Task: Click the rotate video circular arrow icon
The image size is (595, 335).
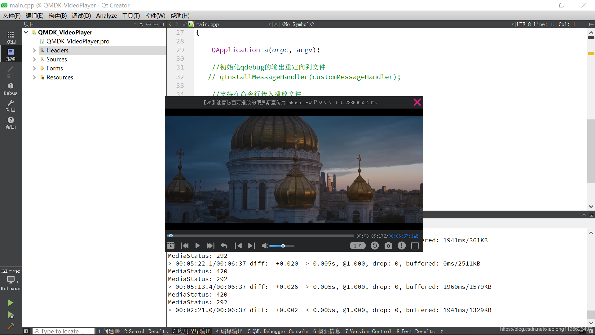Action: [x=375, y=246]
